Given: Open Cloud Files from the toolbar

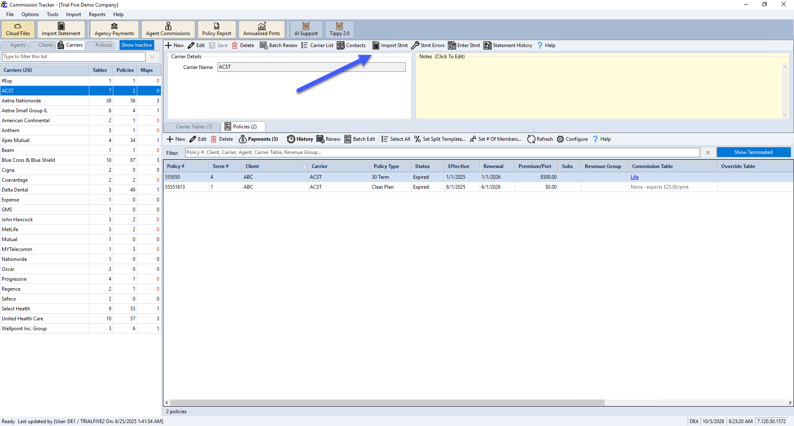Looking at the screenshot, I should click(18, 29).
